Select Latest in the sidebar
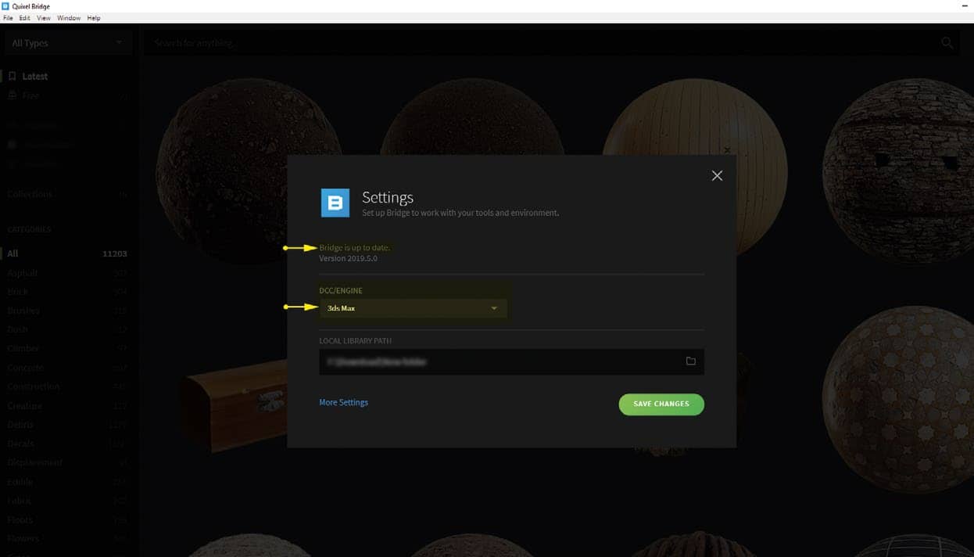This screenshot has width=974, height=557. 34,77
